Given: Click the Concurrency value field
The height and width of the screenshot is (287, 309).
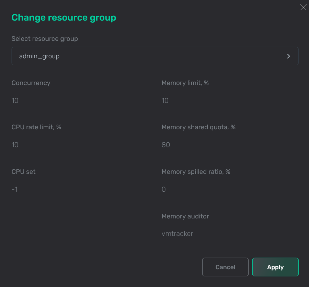Looking at the screenshot, I should (15, 100).
